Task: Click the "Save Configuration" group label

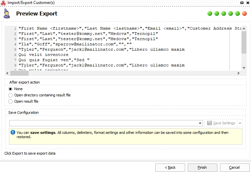Action: tap(23, 112)
